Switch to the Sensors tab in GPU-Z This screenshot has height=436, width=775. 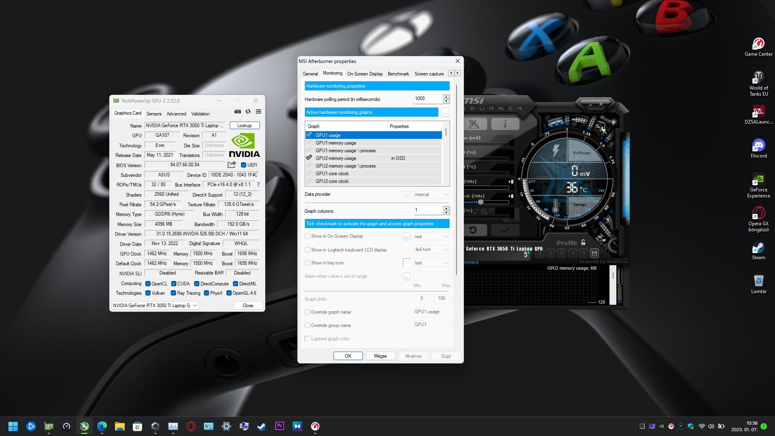[x=154, y=114]
